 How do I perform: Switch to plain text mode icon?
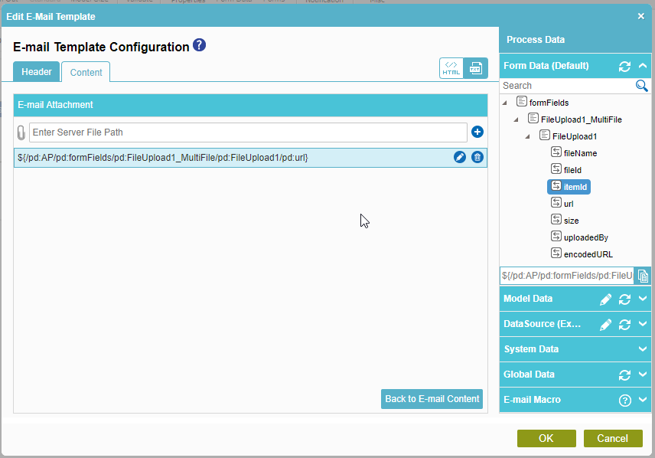pos(475,68)
